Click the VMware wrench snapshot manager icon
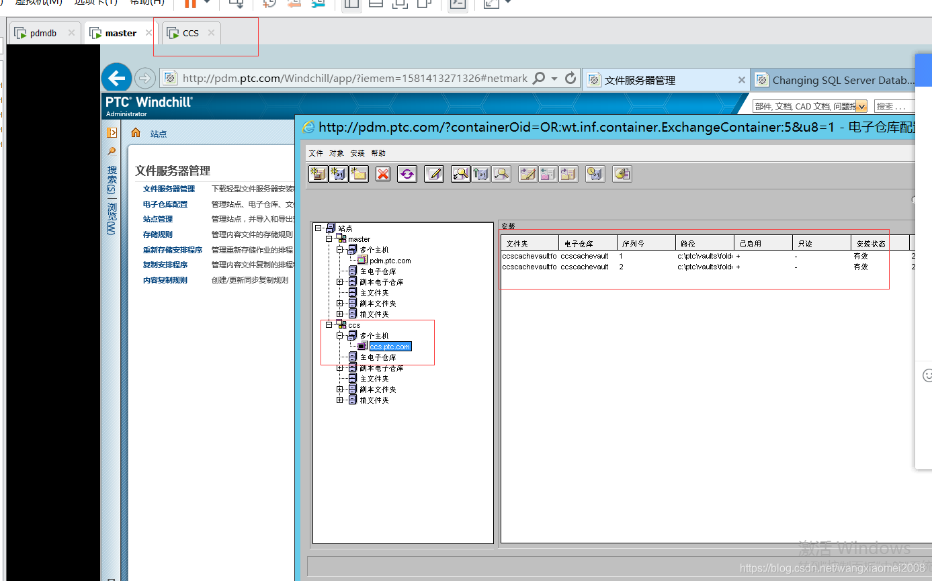 point(319,3)
